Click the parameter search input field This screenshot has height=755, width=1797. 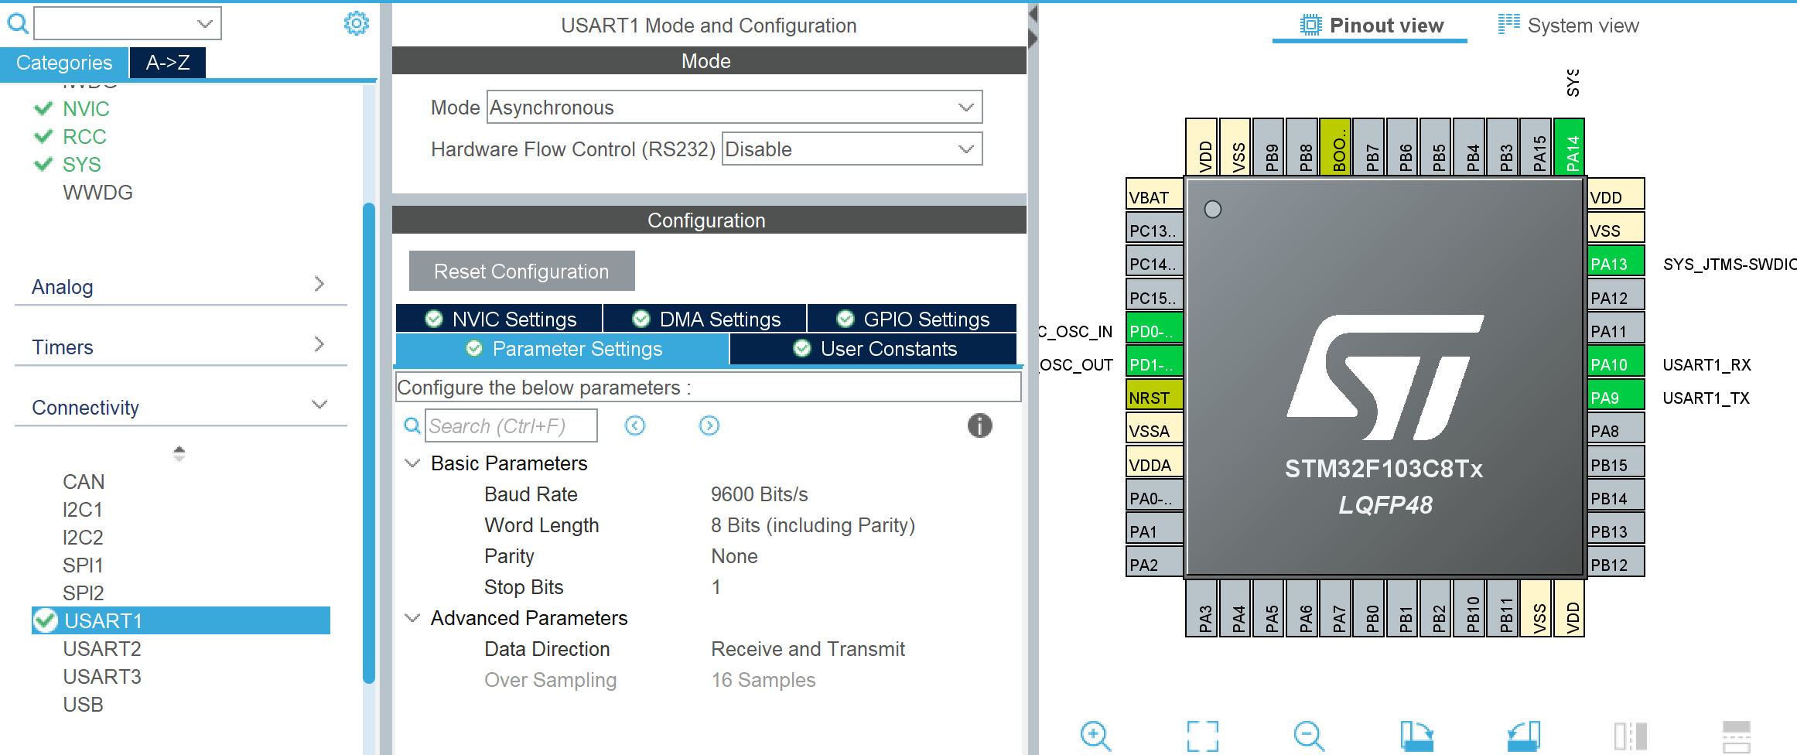pos(511,426)
